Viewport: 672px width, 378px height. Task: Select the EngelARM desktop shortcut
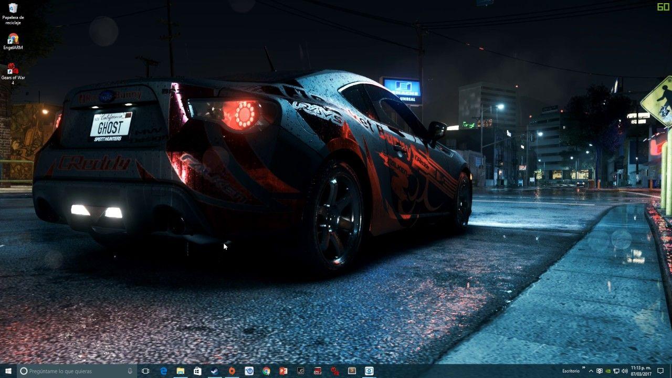13,42
